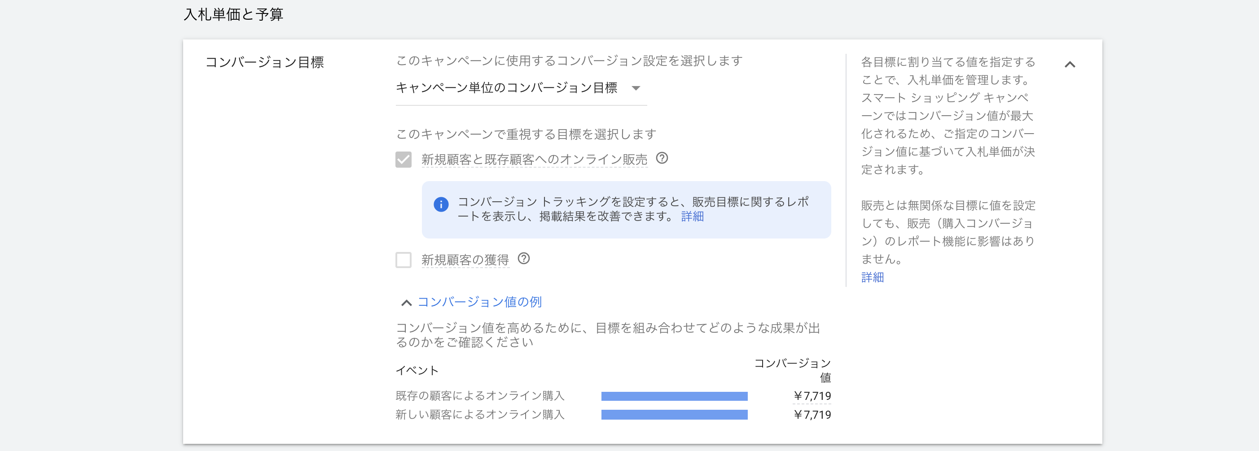The image size is (1259, 451).
Task: Click the ¥7,719 value for 既存の顧客によるオンライン購入
Action: click(x=812, y=396)
